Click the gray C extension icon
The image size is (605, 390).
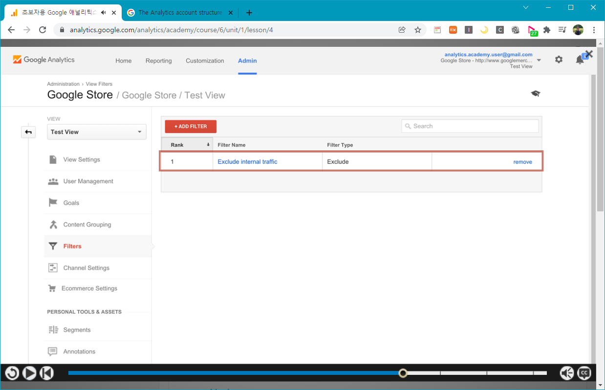(500, 30)
